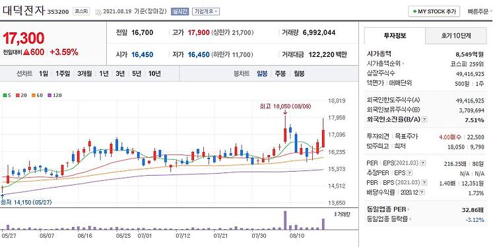Image resolution: width=495 pixels, height=247 pixels.
Task: Click the 최고 18,050 (08/09) chart marker
Action: (x=285, y=106)
